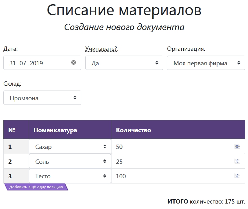Focus the quantity field containing 100

coord(171,176)
